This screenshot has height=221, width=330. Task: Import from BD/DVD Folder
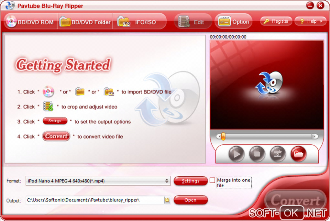click(85, 22)
